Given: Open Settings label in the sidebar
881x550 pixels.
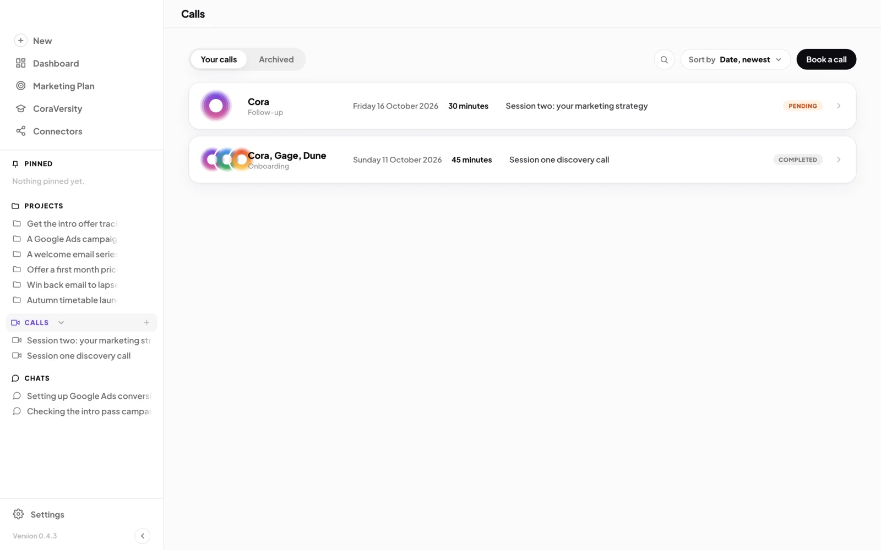Looking at the screenshot, I should [47, 515].
